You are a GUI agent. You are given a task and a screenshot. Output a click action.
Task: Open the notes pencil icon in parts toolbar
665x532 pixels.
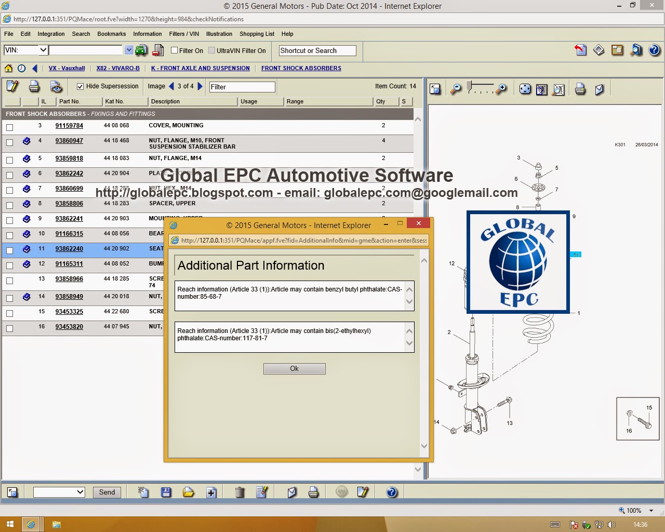(12, 86)
